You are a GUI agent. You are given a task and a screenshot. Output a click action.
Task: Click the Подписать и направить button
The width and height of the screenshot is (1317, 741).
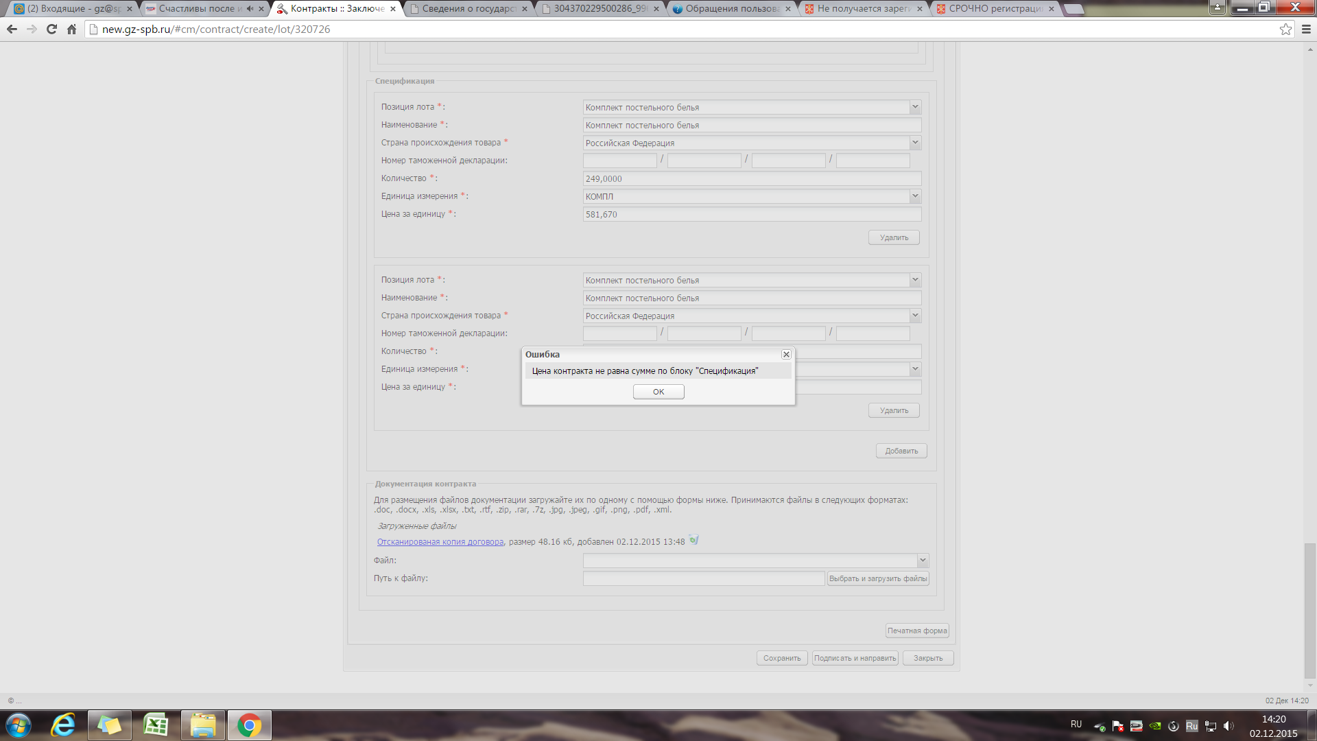click(x=855, y=658)
